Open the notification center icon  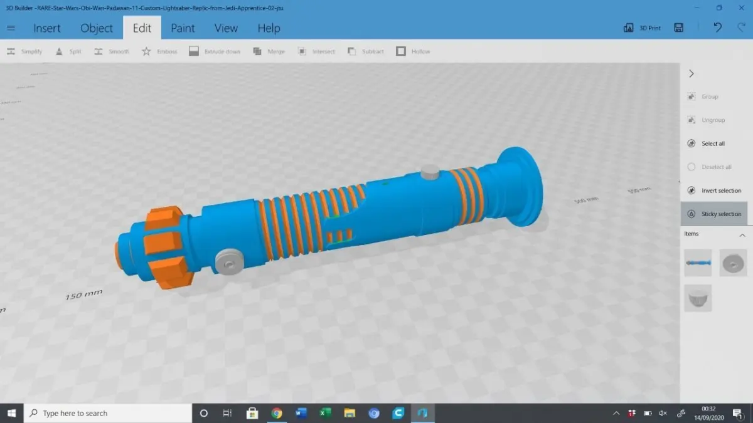click(x=737, y=414)
